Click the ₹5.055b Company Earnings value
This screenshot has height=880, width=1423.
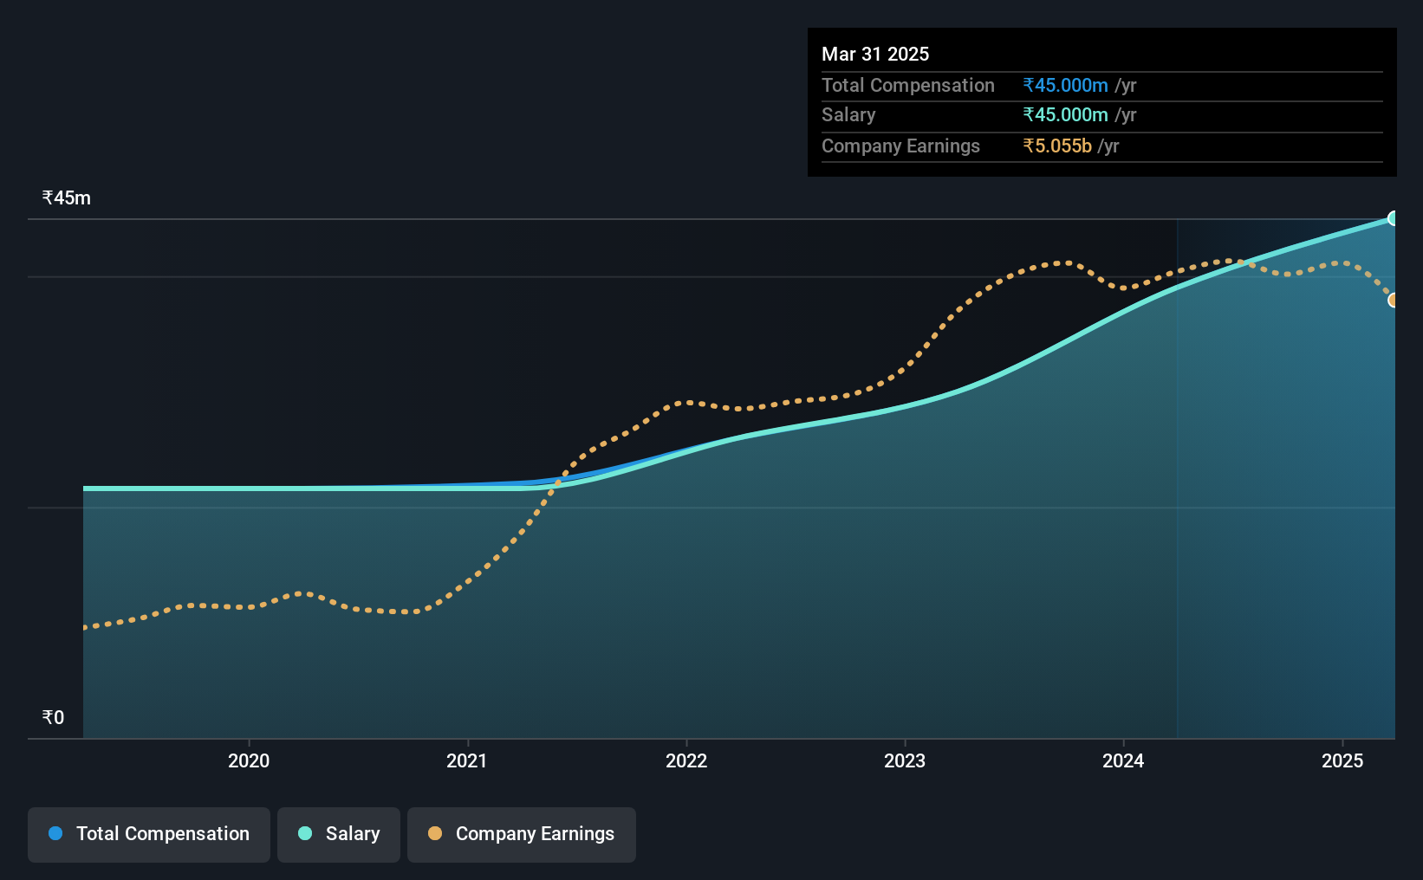[1057, 146]
